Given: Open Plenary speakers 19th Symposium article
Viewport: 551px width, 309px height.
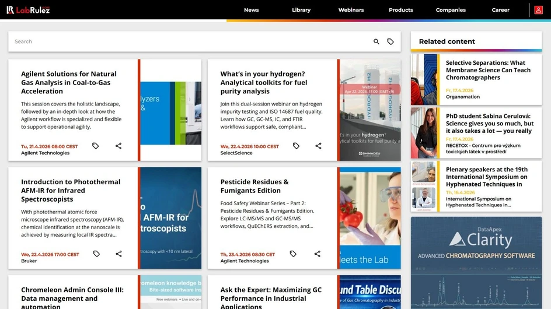Looking at the screenshot, I should point(487,177).
